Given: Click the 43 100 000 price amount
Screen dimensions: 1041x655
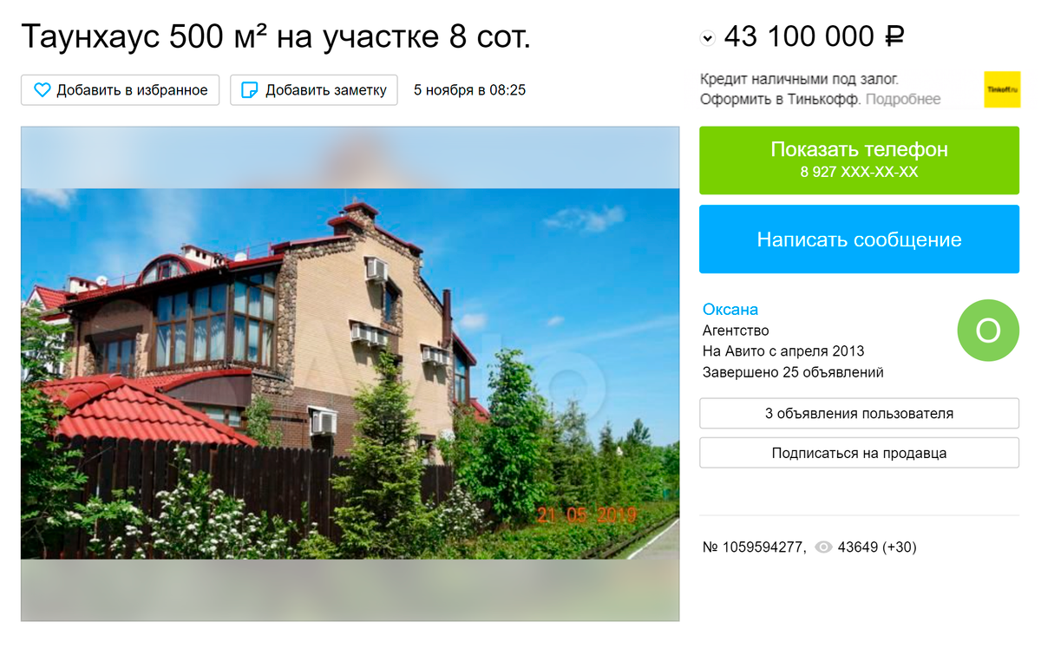Looking at the screenshot, I should pos(799,36).
